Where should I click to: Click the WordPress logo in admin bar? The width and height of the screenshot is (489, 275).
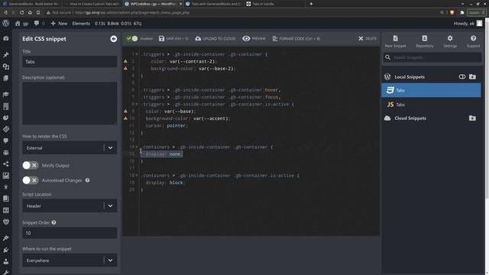5,24
